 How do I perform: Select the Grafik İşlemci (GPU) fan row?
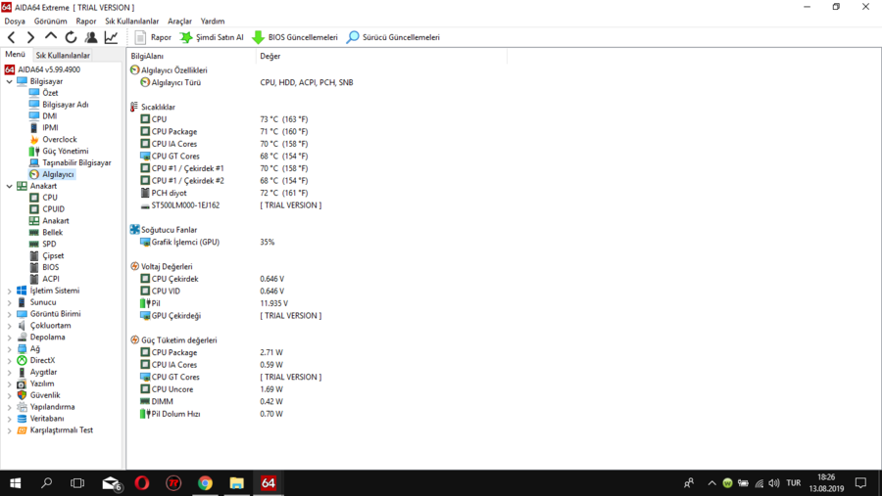click(208, 242)
